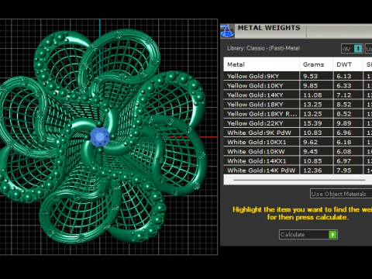Click the 15.39 grams value

[x=312, y=123]
